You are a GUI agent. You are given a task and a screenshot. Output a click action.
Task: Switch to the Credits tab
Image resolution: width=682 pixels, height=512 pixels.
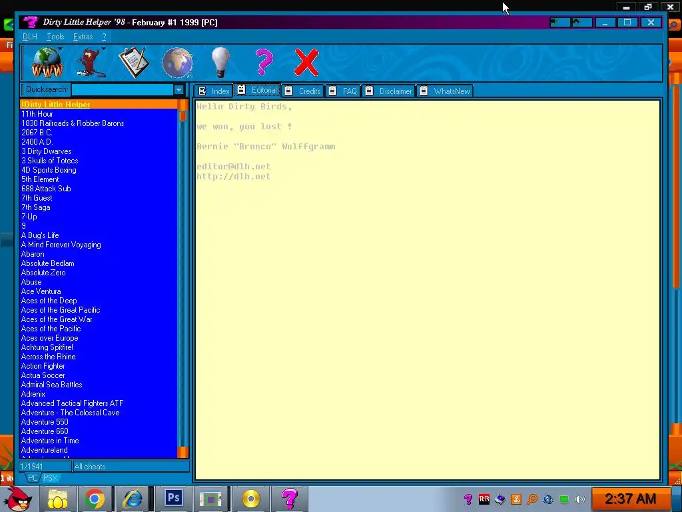coord(303,91)
